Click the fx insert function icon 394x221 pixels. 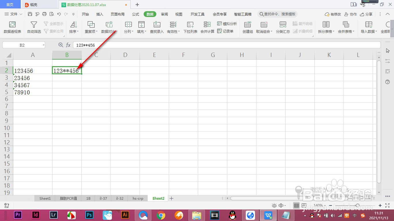click(68, 45)
